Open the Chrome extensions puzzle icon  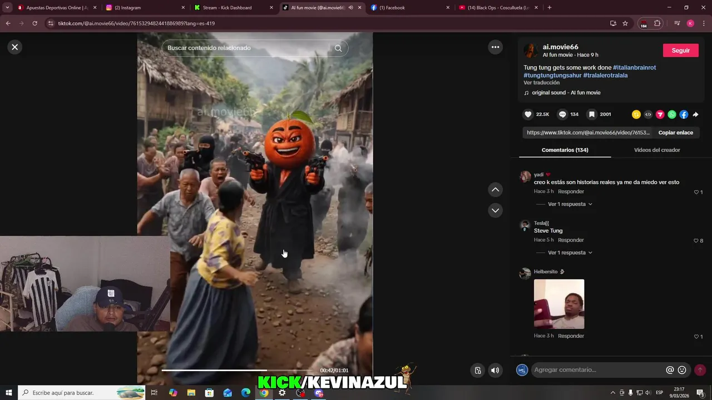pyautogui.click(x=657, y=23)
